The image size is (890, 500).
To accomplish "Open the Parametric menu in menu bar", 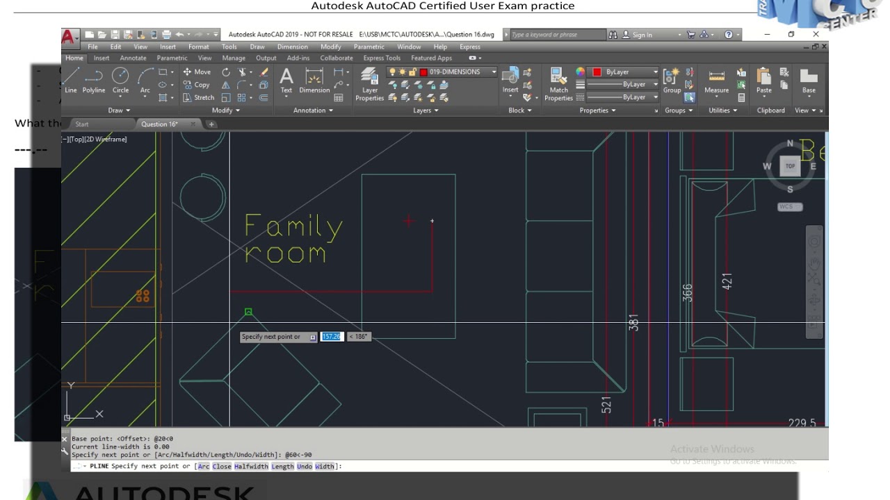I will (x=369, y=47).
